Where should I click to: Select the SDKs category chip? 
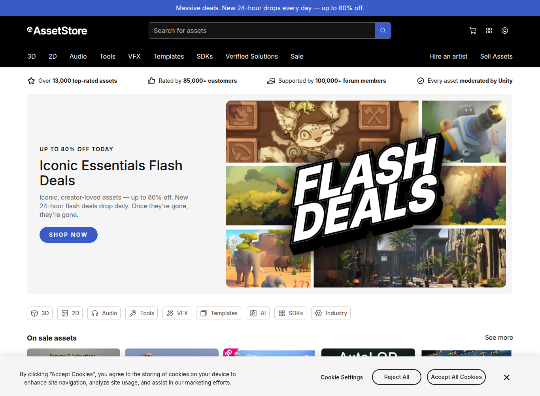pyautogui.click(x=291, y=313)
